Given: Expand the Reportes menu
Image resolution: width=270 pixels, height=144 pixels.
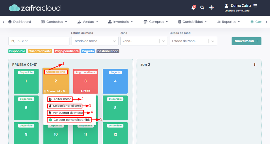Looking at the screenshot, I should coord(229,22).
